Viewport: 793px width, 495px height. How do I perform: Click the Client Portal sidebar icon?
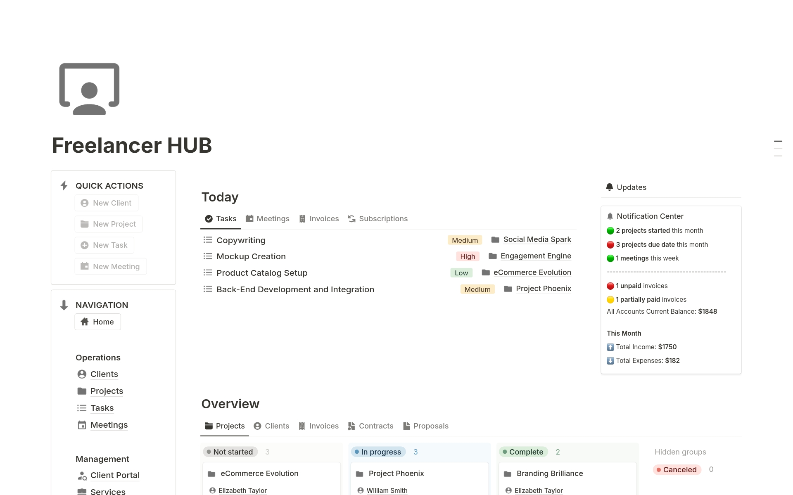[x=82, y=476]
